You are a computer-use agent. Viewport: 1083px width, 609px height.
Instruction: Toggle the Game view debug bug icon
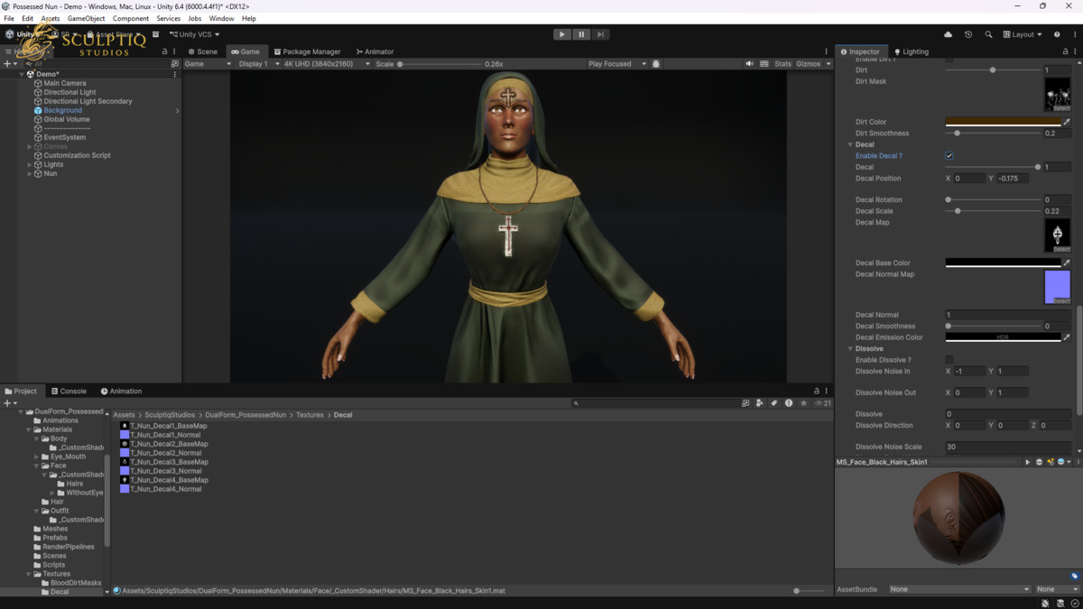656,64
